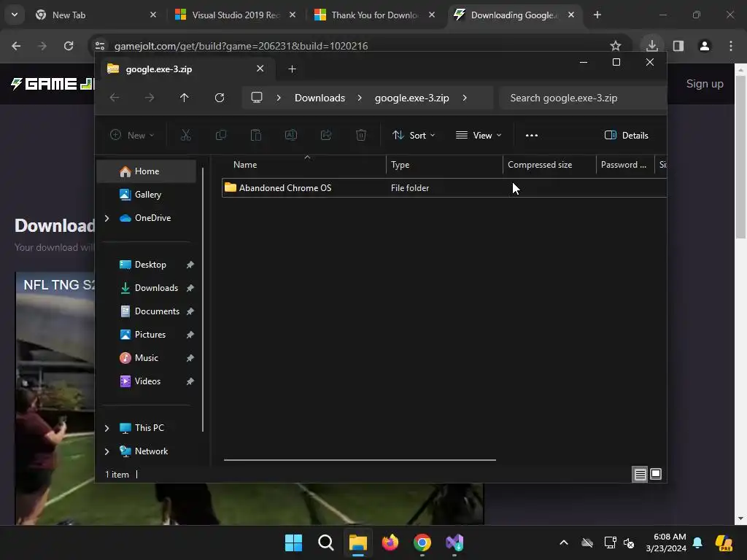This screenshot has height=560, width=747.
Task: Click the Explorer horizontal scrollbar
Action: tap(360, 460)
